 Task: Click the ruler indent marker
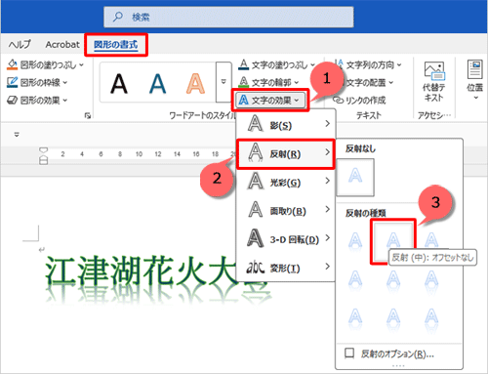pos(43,155)
